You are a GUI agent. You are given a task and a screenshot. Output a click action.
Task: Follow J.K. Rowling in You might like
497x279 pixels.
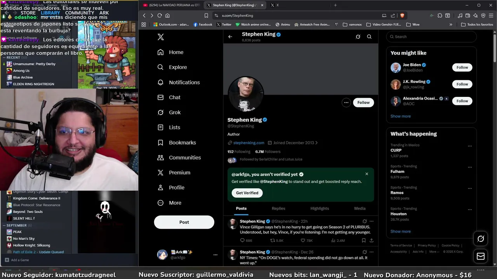(x=462, y=84)
